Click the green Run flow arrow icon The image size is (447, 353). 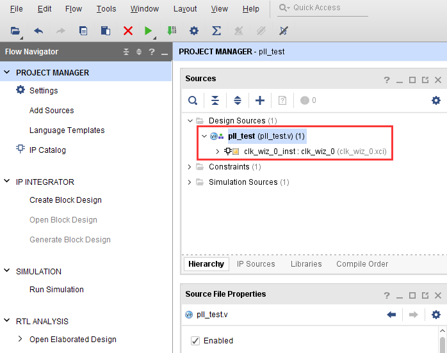click(x=148, y=31)
